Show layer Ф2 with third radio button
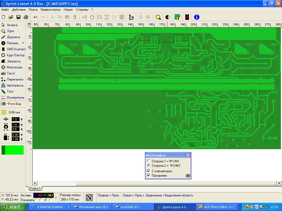The image size is (282, 211). 46,200
